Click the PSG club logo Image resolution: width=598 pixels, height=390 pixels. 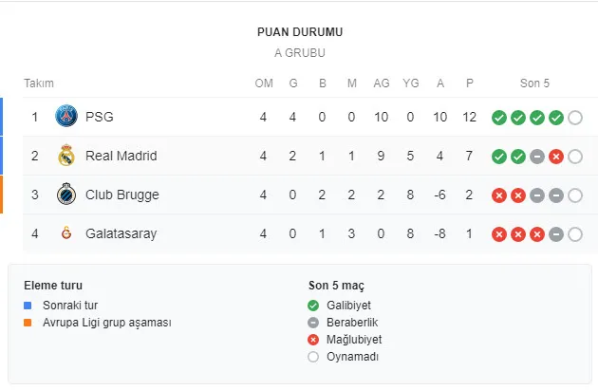point(65,118)
